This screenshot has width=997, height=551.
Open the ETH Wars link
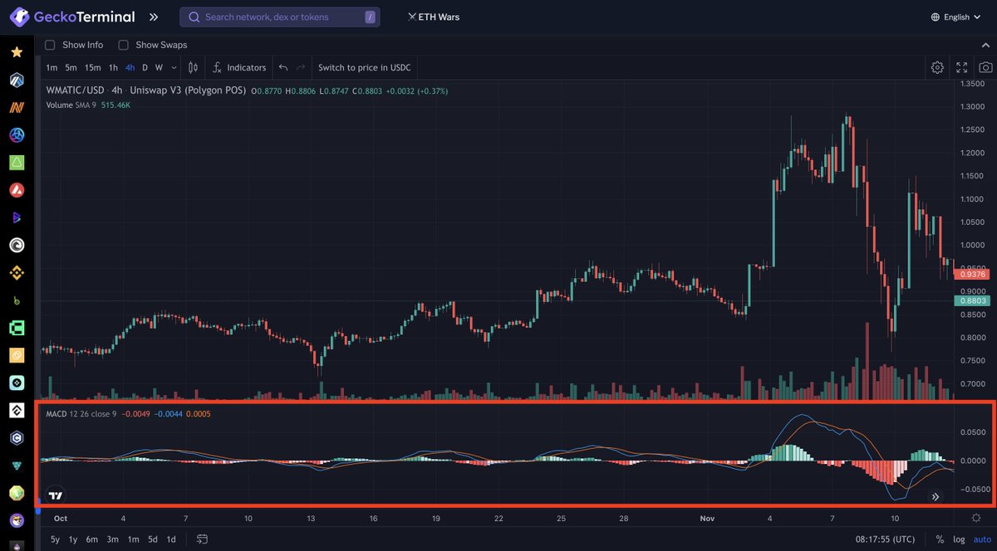coord(433,17)
